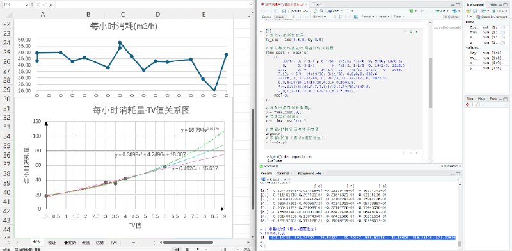Click the Run chunk button
Image resolution: width=512 pixels, height=251 pixels.
click(x=416, y=31)
